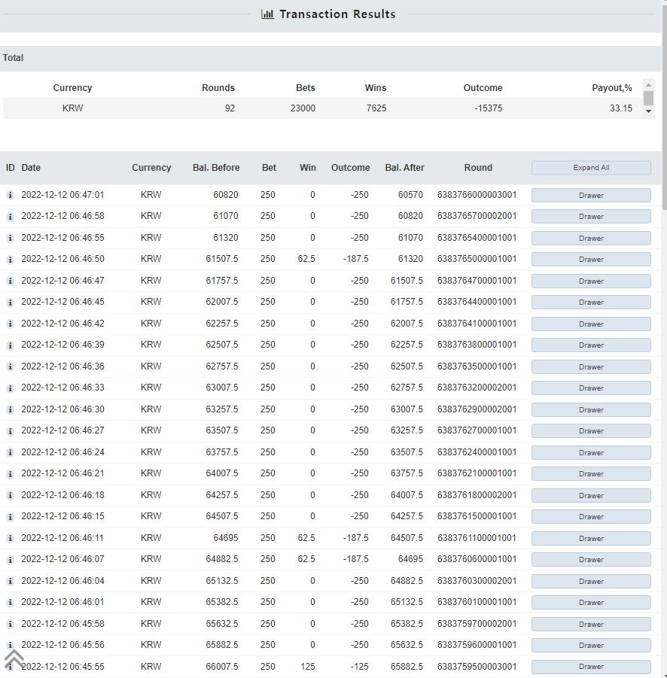The height and width of the screenshot is (678, 667).
Task: Click the scroll-to-top double chevron icon
Action: pos(14,659)
